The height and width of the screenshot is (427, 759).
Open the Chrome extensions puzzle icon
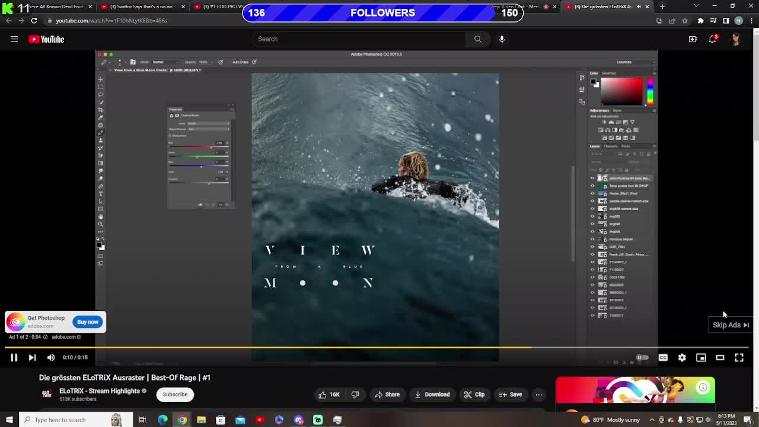pyautogui.click(x=700, y=21)
